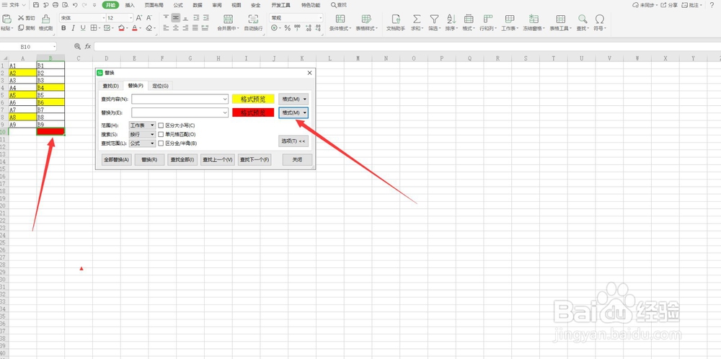This screenshot has width=721, height=359.
Task: Check the 区分全/半角(B) checkbox
Action: (x=161, y=143)
